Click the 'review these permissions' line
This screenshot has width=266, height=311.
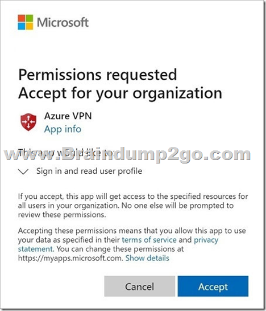click(x=62, y=215)
